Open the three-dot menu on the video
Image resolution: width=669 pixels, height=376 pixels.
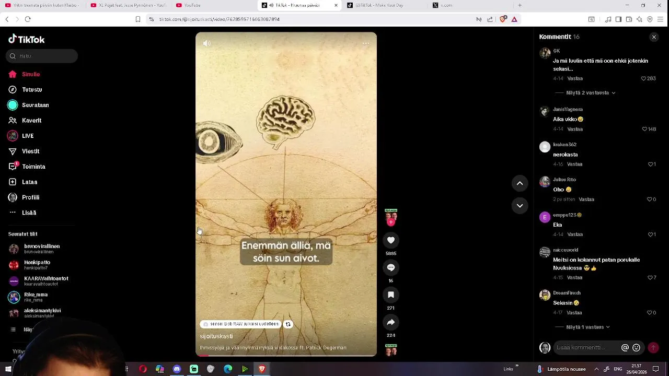tap(366, 43)
